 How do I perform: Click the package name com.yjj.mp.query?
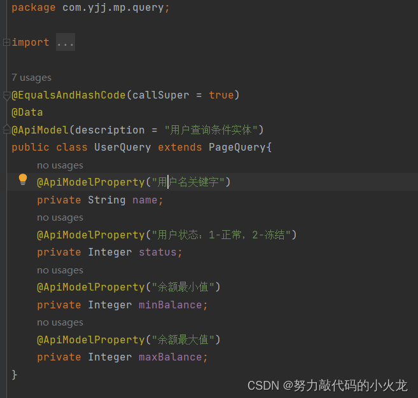click(x=113, y=8)
